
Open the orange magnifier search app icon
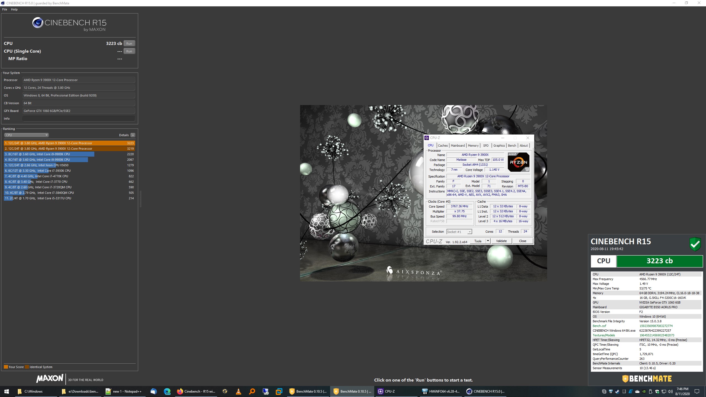[252, 391]
